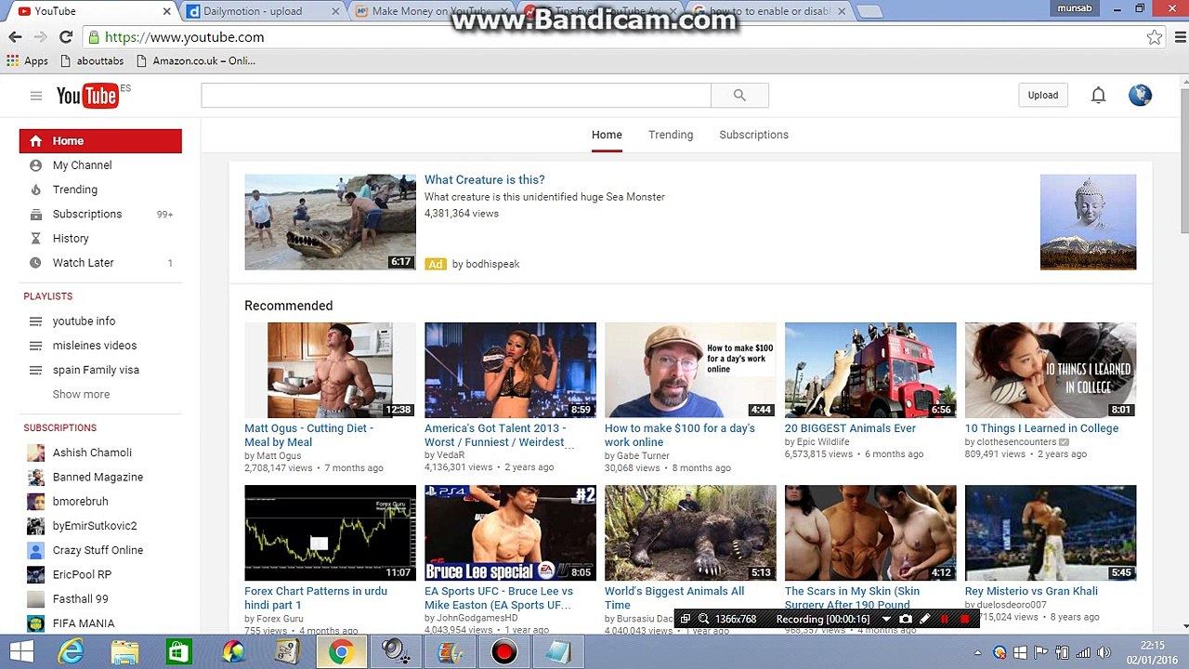The image size is (1189, 669).
Task: Close the YouTube browser tab
Action: 167,11
